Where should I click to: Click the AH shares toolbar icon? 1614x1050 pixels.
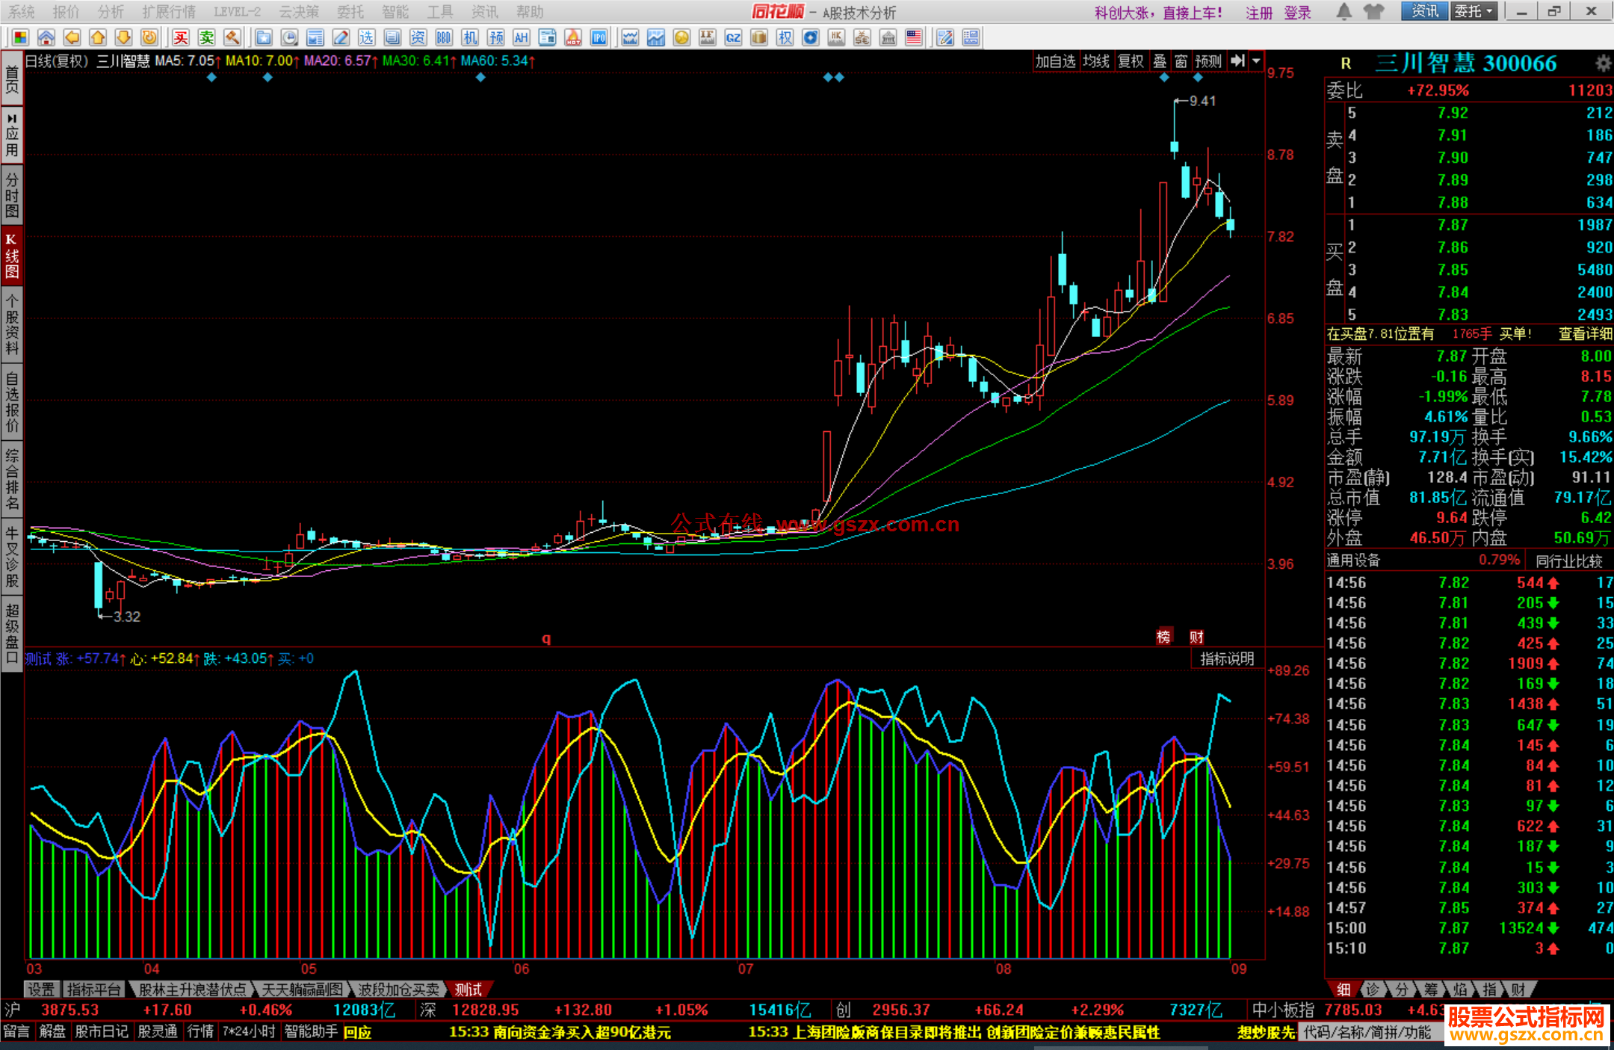[x=521, y=37]
